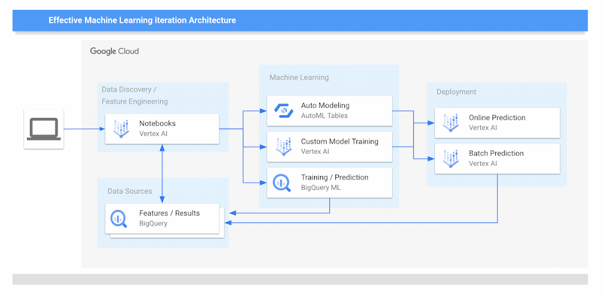Click the 'AutoML Tables' subtitle

pos(324,115)
